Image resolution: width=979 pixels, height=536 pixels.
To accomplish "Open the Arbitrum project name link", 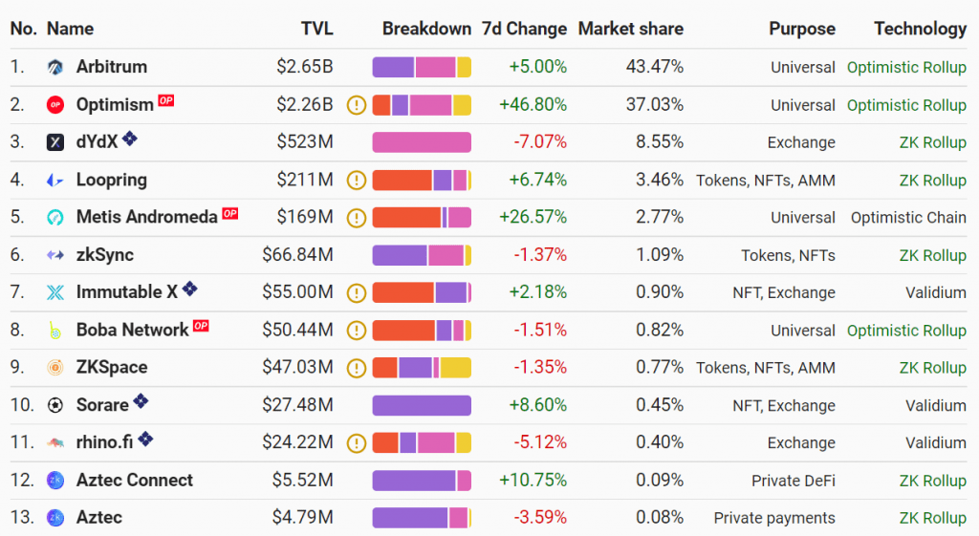I will (x=112, y=67).
